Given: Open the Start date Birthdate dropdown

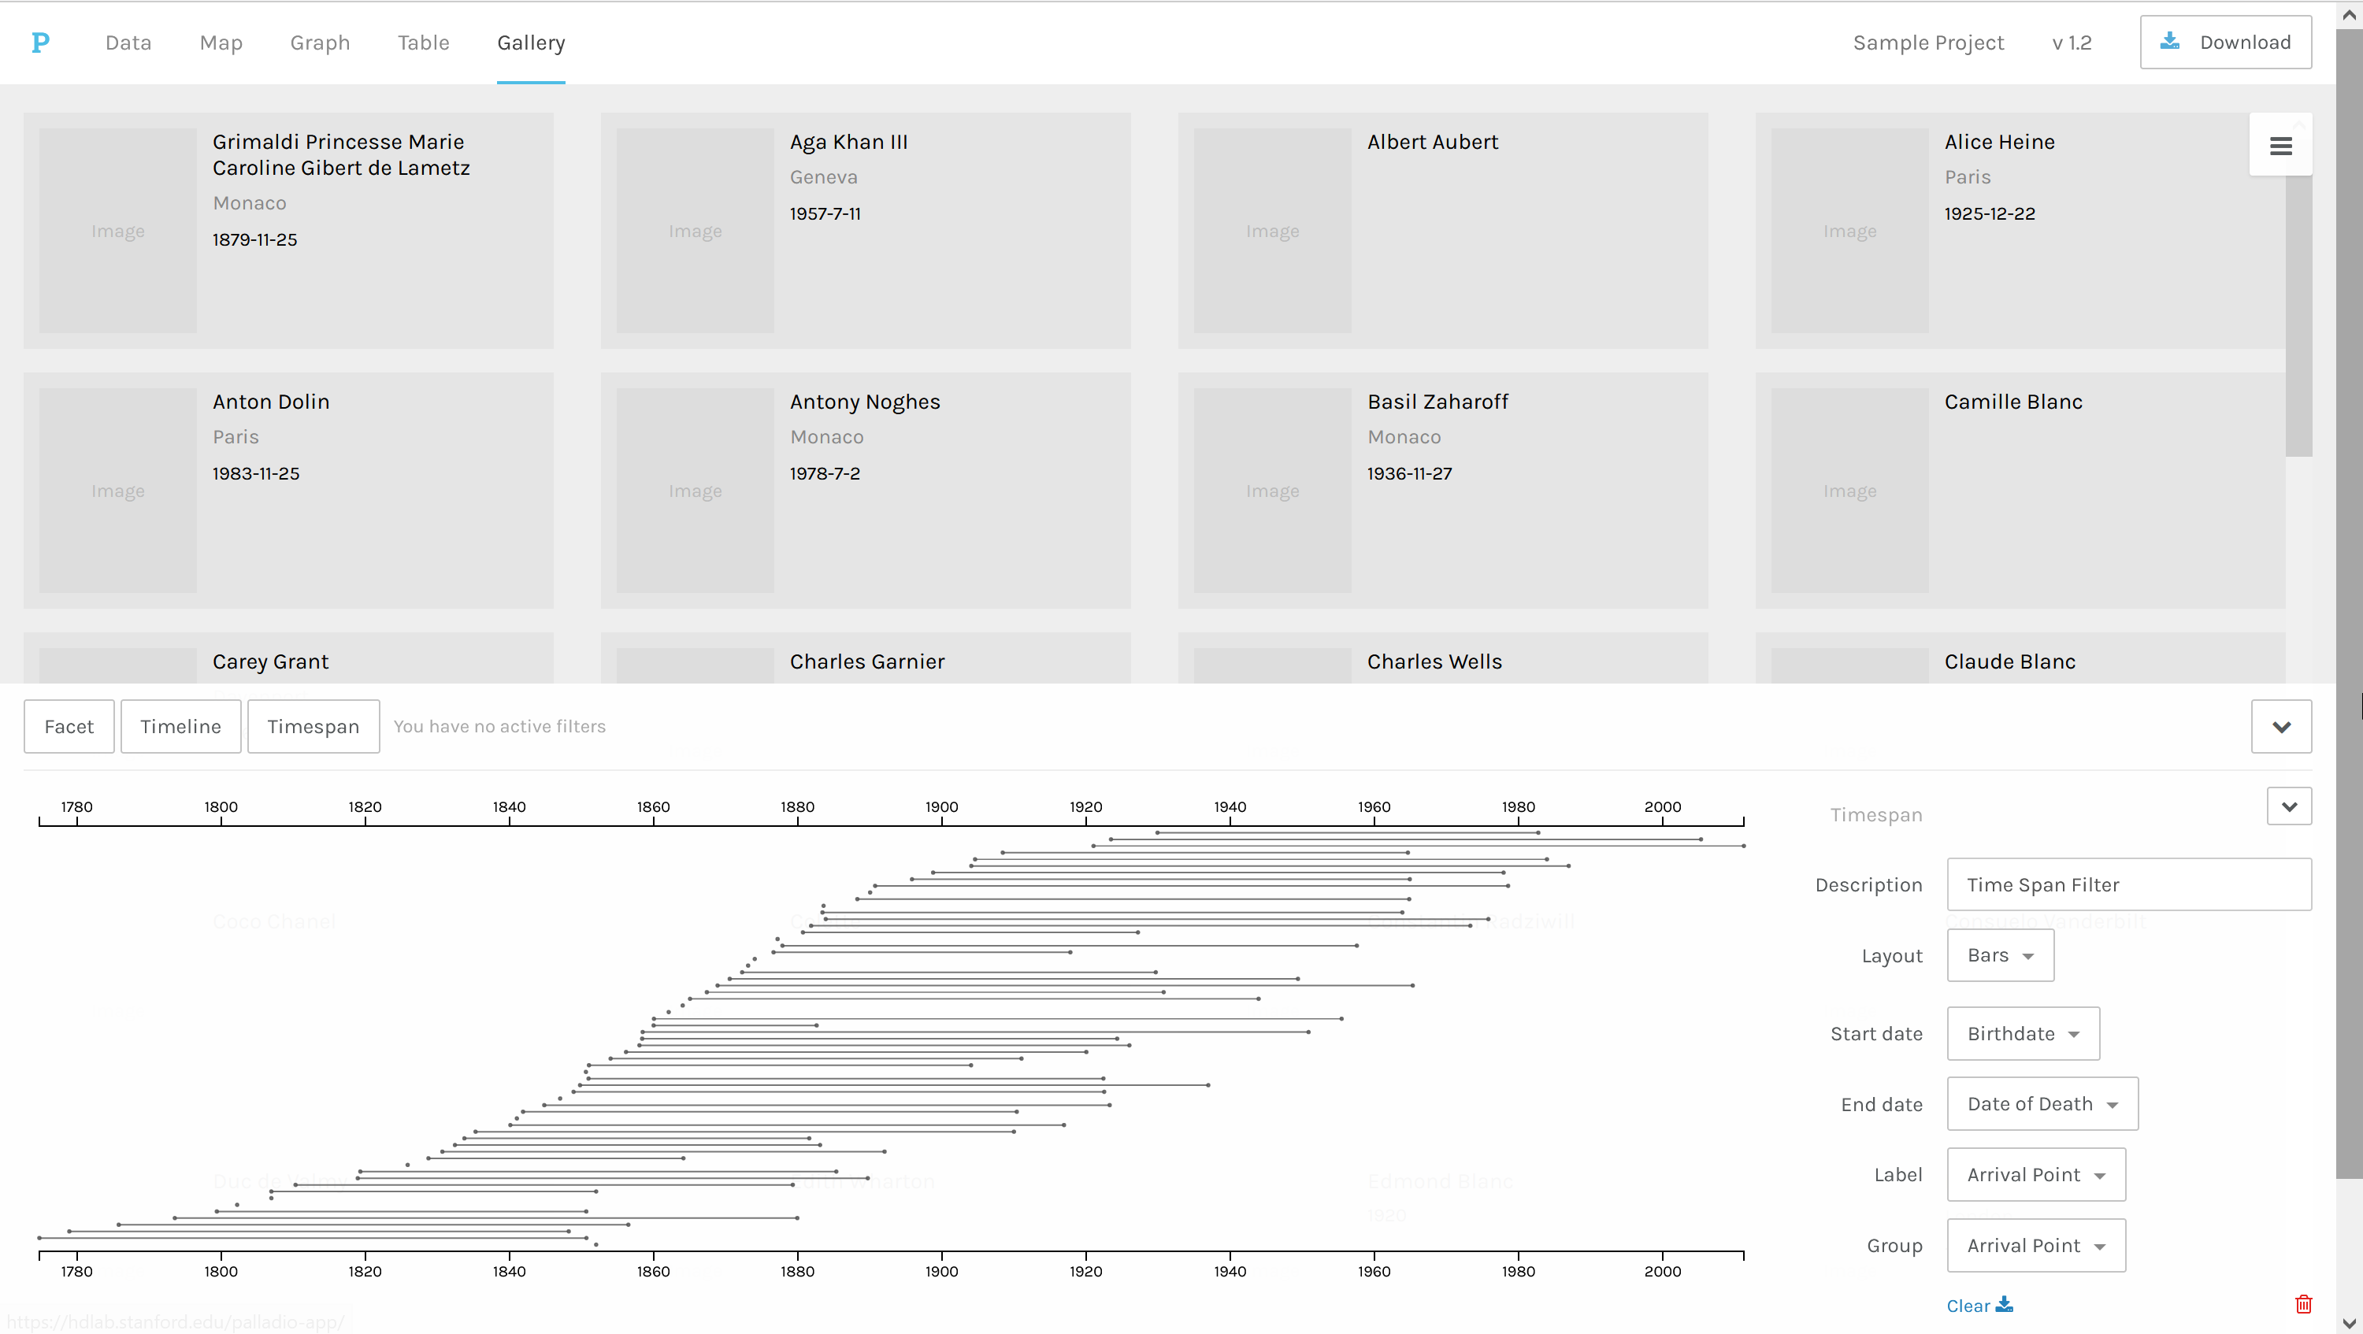Looking at the screenshot, I should click(x=2023, y=1033).
